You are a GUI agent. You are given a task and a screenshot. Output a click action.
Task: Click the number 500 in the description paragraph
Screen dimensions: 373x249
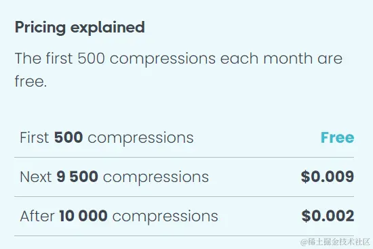tap(91, 58)
